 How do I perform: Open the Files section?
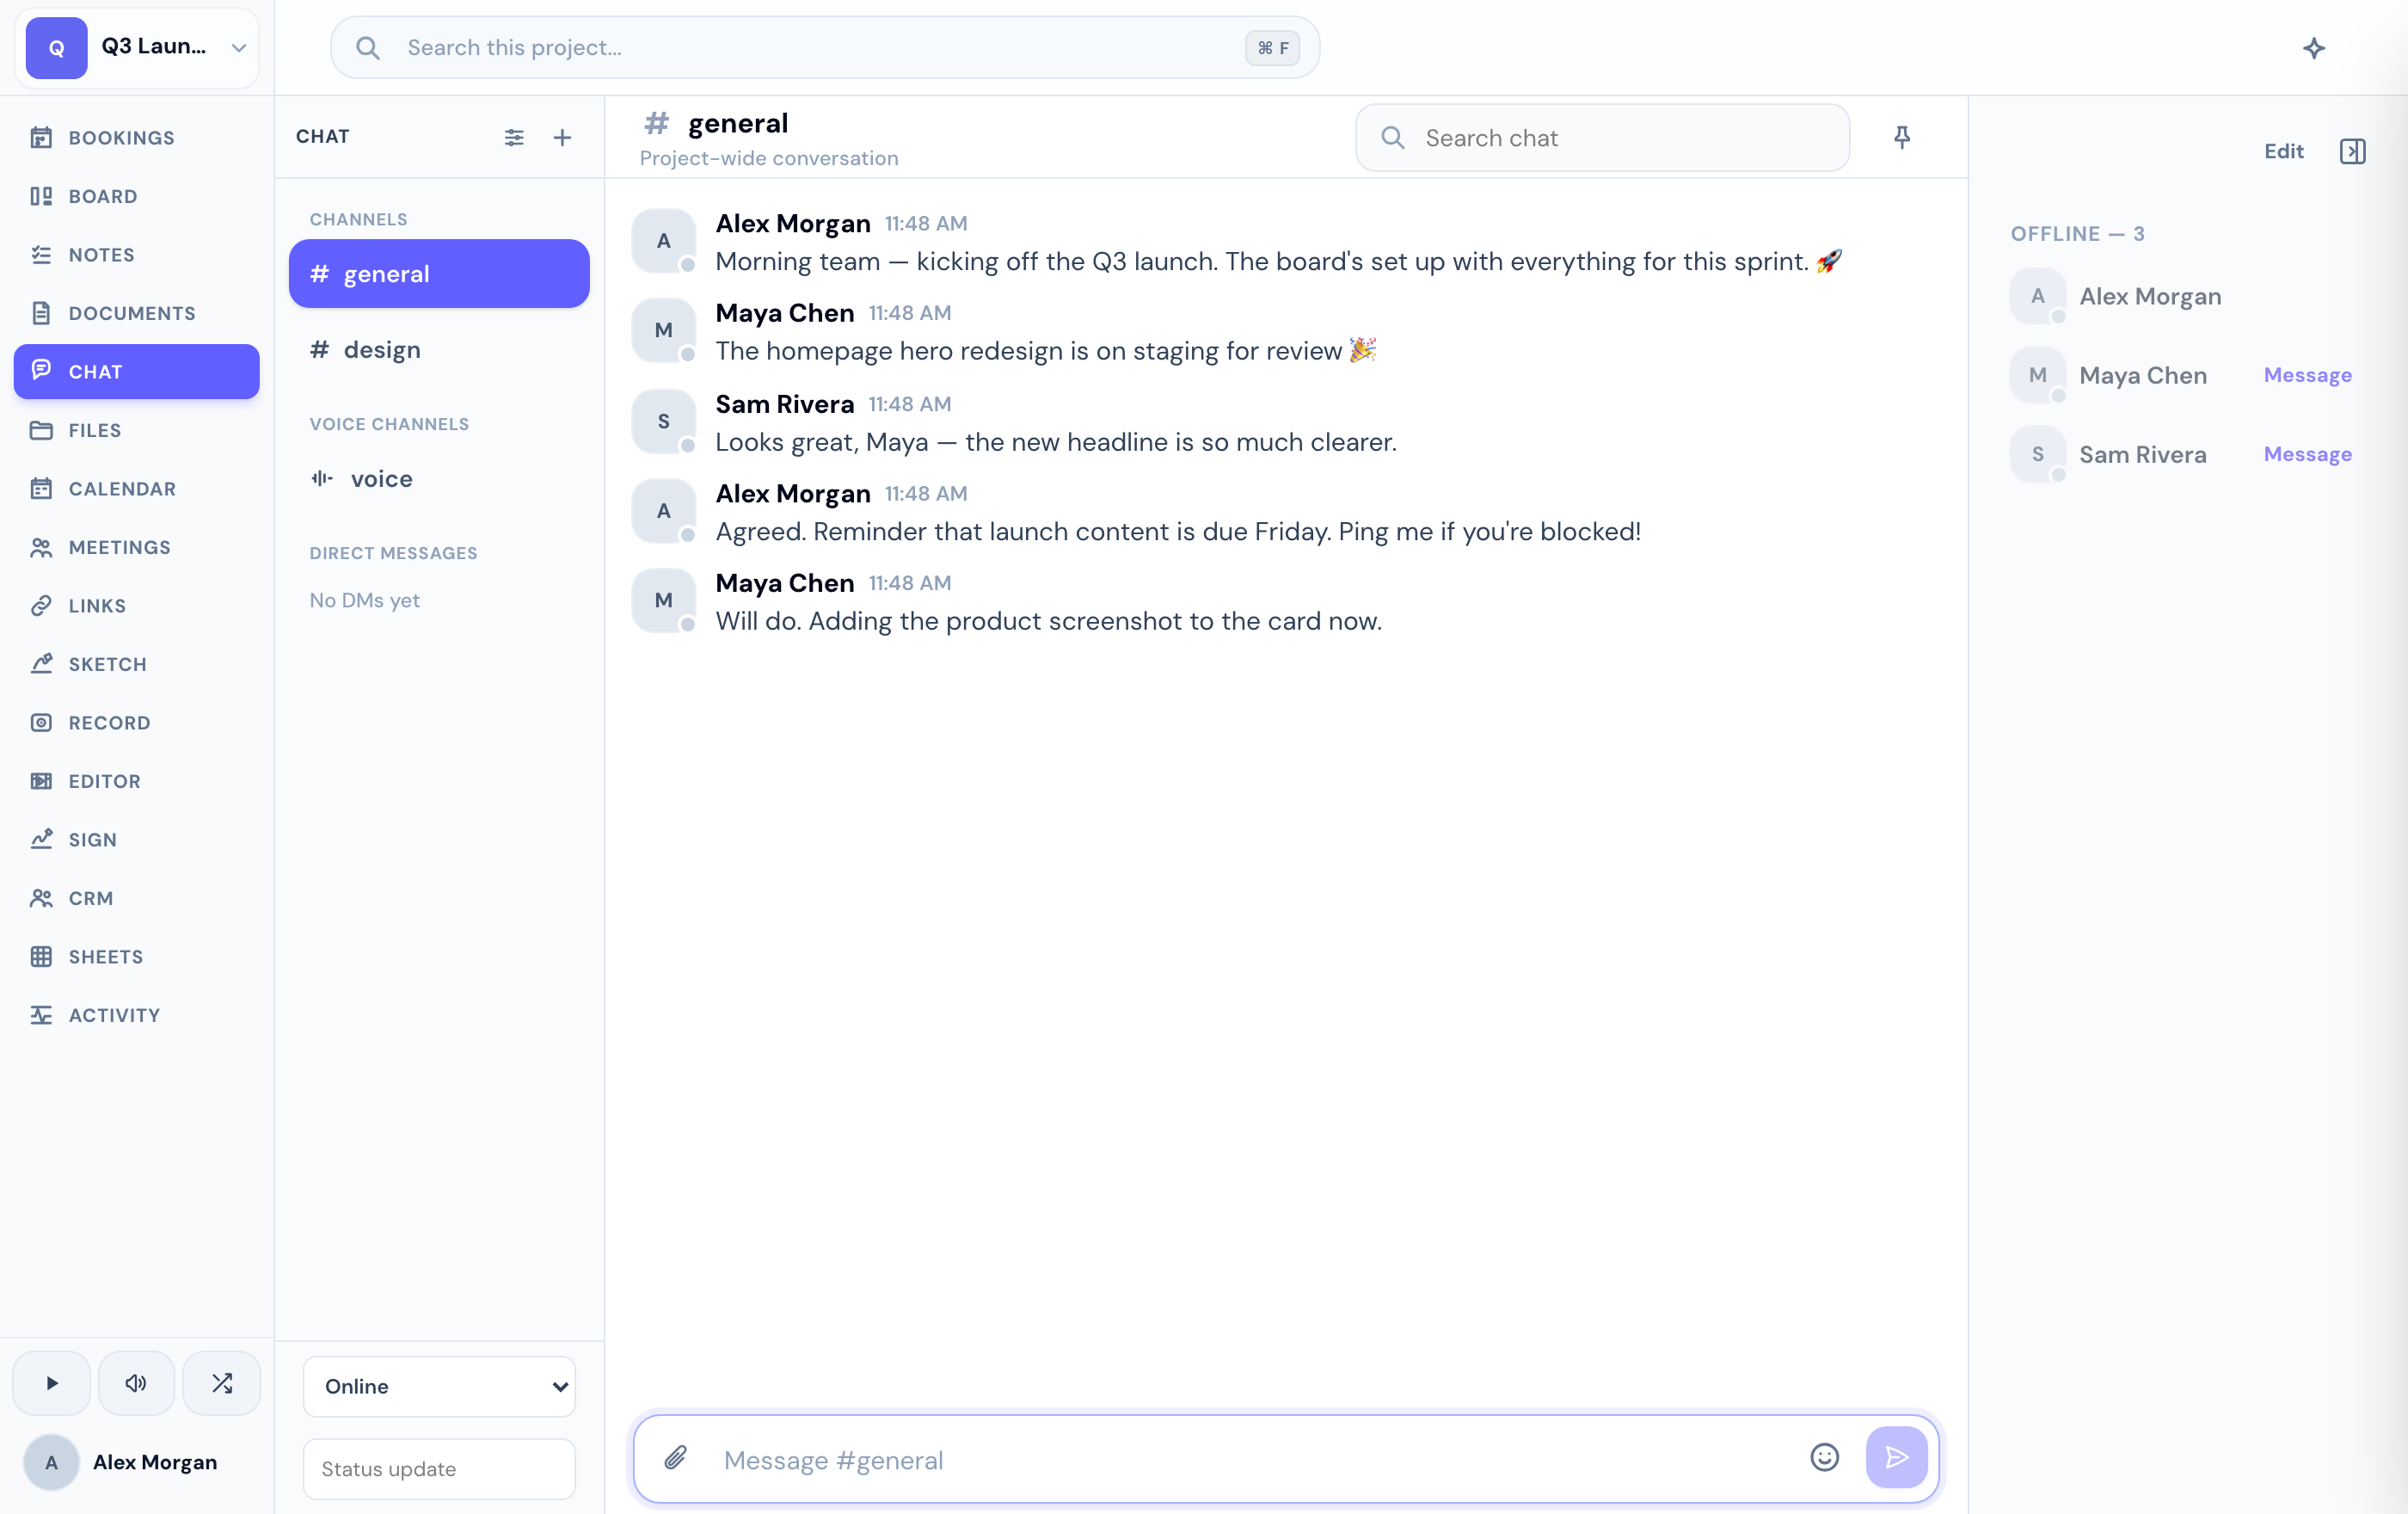[x=137, y=430]
